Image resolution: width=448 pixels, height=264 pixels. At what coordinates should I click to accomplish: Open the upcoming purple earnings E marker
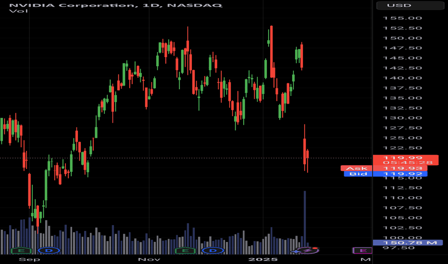(x=362, y=251)
